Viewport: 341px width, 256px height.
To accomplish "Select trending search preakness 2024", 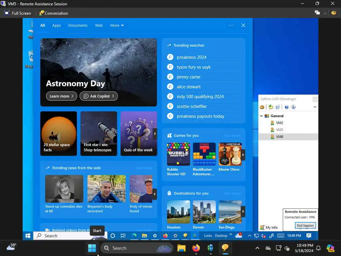I will point(191,57).
